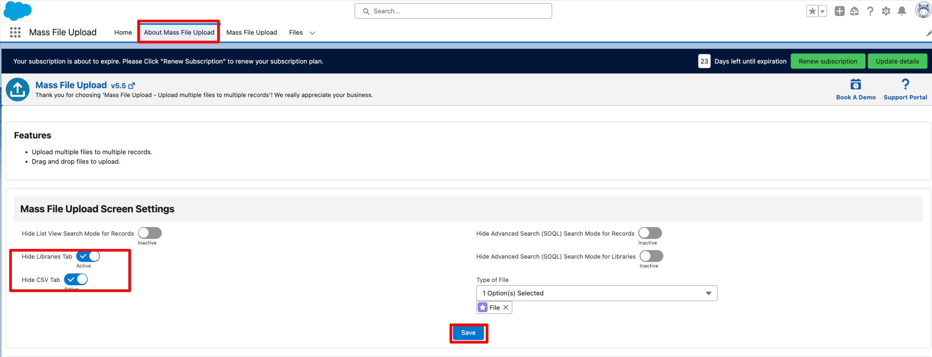Image resolution: width=932 pixels, height=357 pixels.
Task: Click the Favorites star icon
Action: [x=812, y=11]
